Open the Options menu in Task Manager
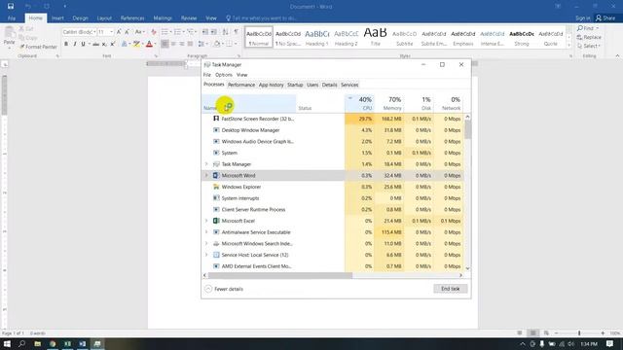This screenshot has height=350, width=623. click(x=224, y=75)
